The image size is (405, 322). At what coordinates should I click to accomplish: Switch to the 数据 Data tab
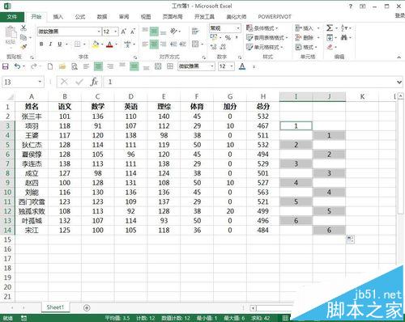[102, 17]
